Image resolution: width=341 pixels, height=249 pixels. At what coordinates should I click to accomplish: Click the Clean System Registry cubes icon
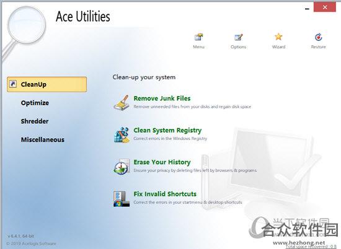(122, 134)
